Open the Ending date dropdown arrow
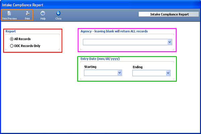 pyautogui.click(x=168, y=73)
